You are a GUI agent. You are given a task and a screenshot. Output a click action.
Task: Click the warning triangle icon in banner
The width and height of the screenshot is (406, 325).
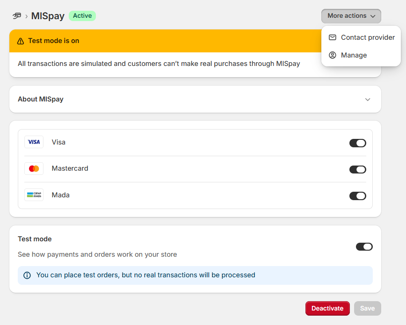click(21, 41)
